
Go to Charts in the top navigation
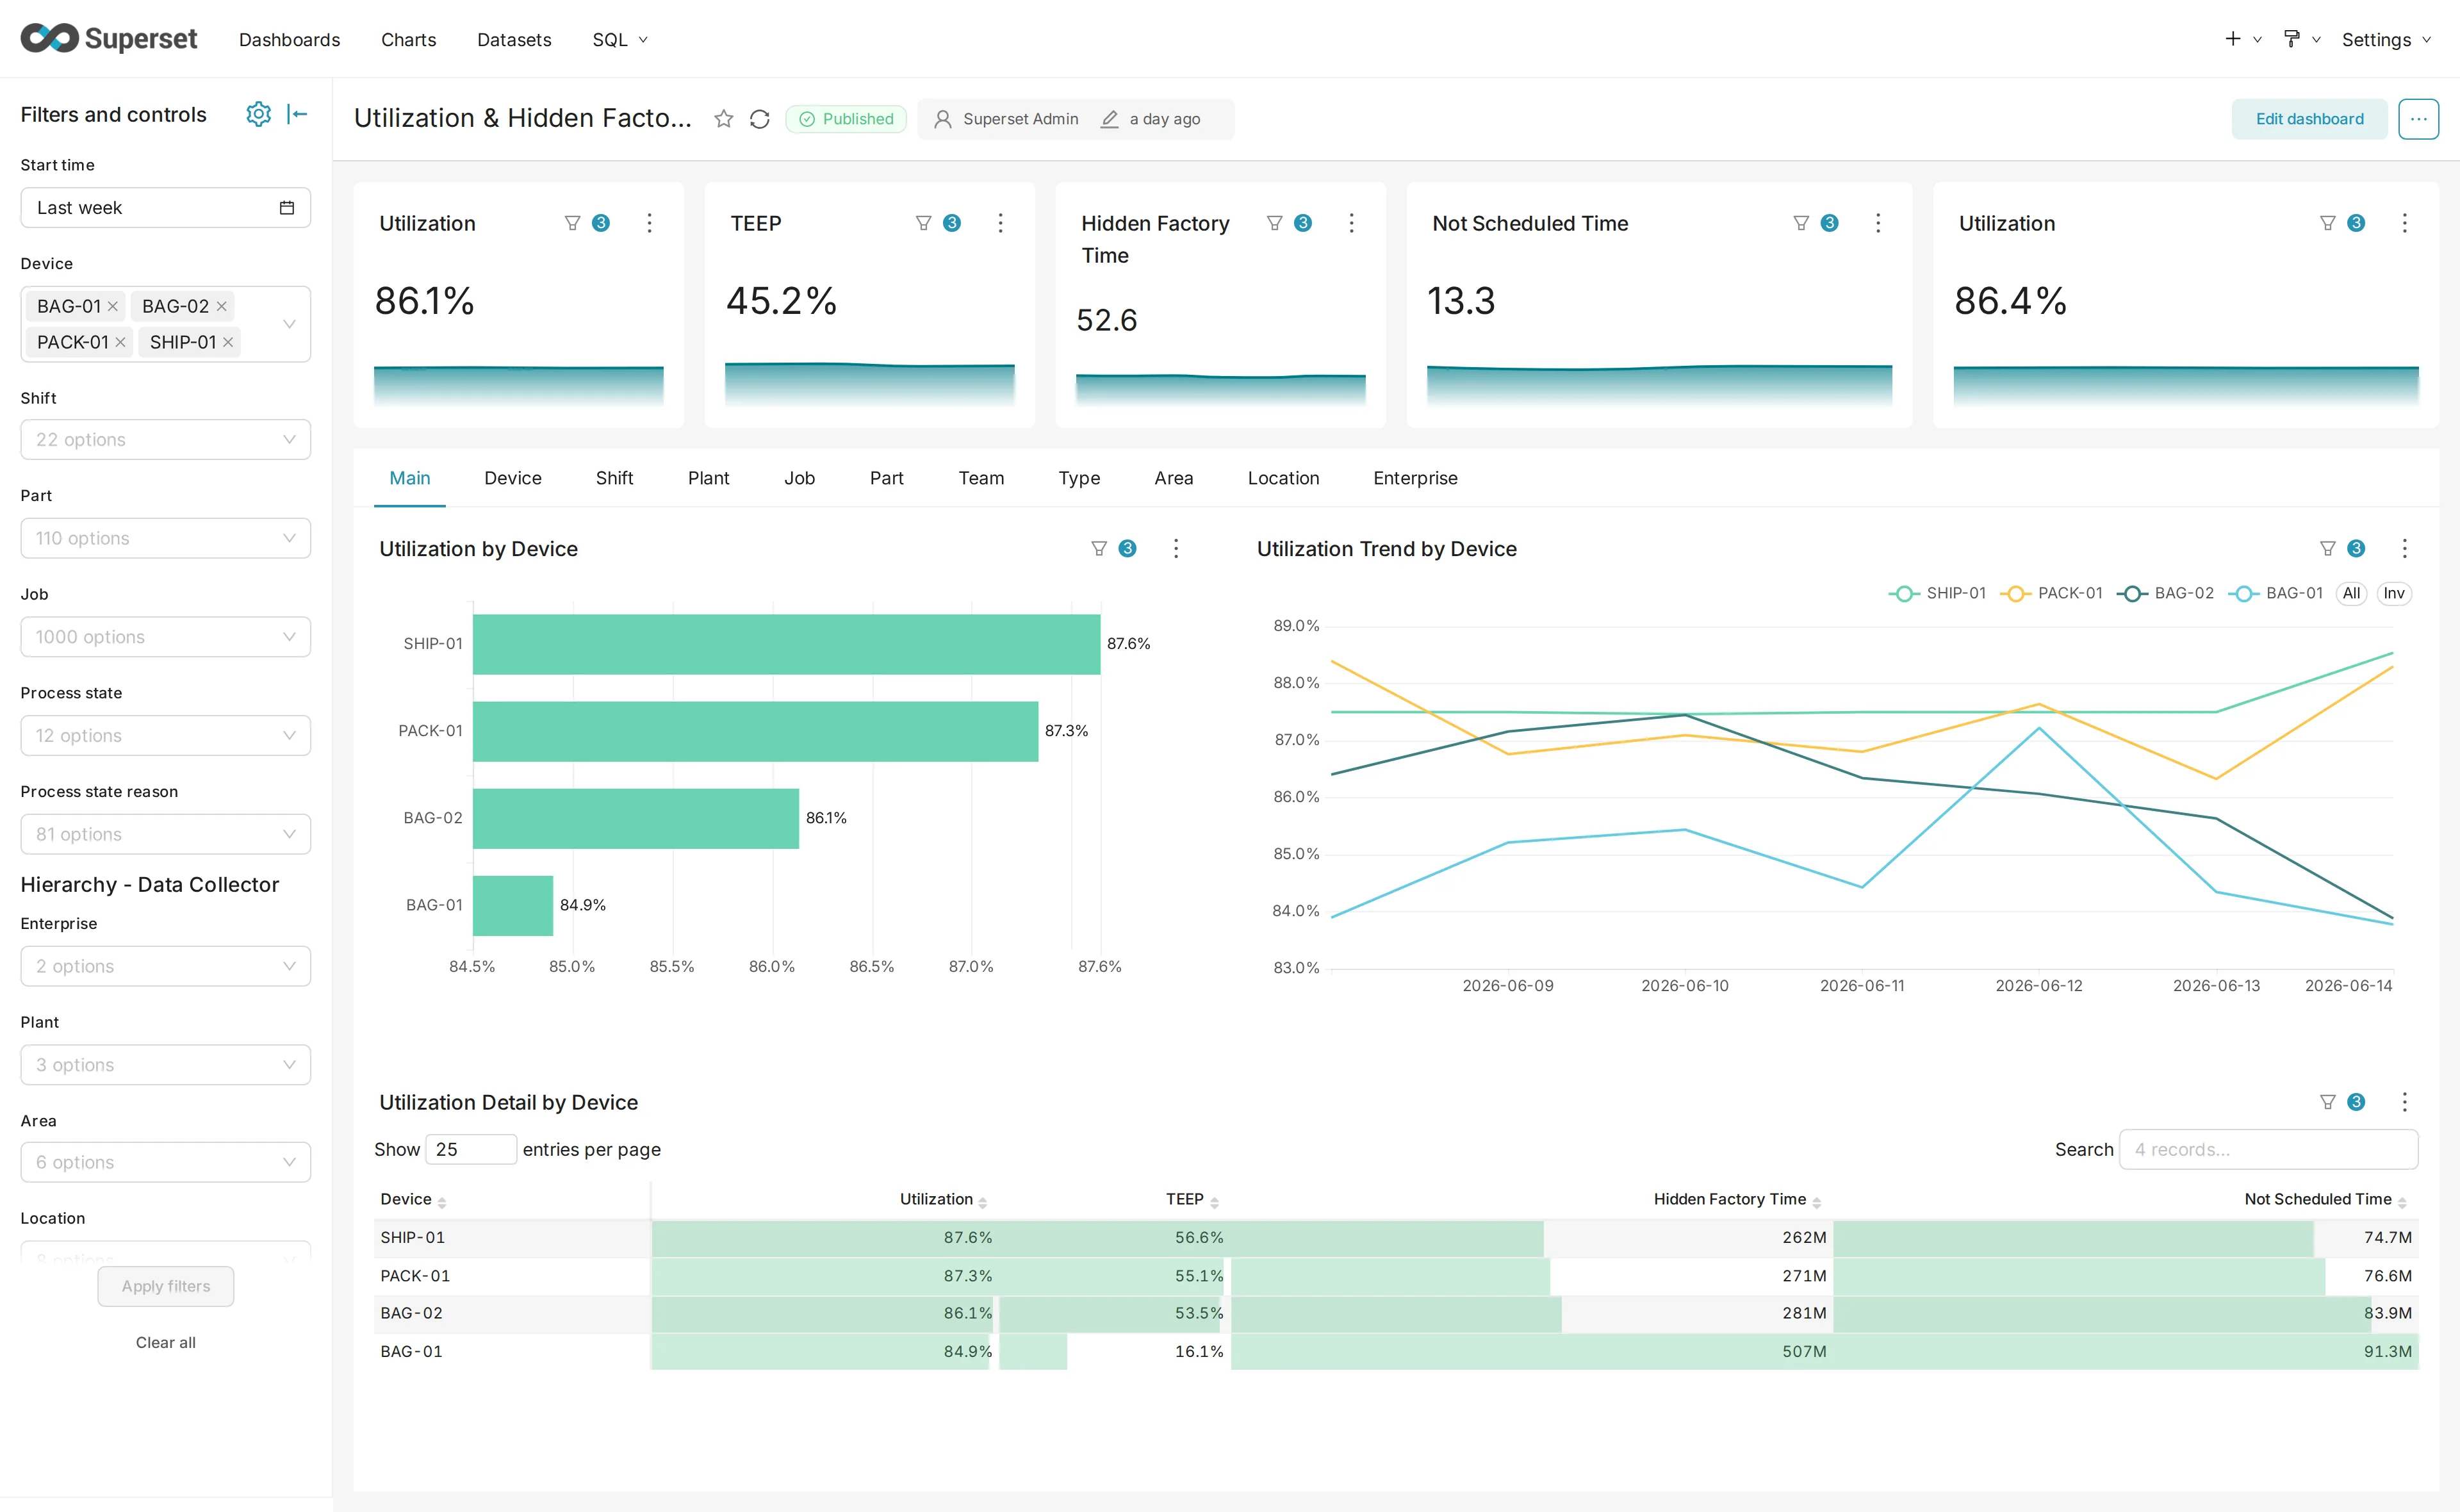point(408,39)
